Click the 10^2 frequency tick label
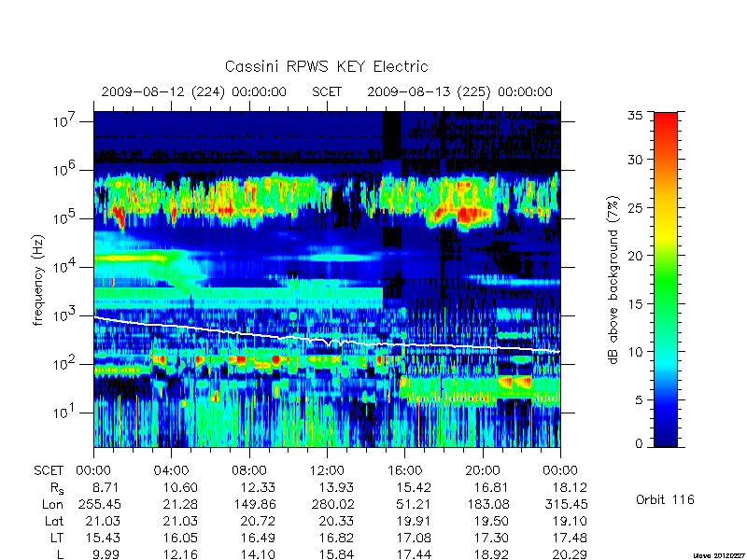This screenshot has width=747, height=560. (65, 364)
